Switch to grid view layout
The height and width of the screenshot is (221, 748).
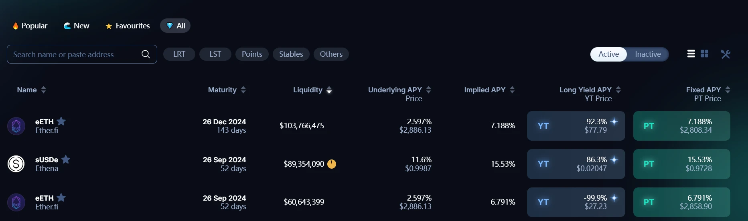click(705, 54)
